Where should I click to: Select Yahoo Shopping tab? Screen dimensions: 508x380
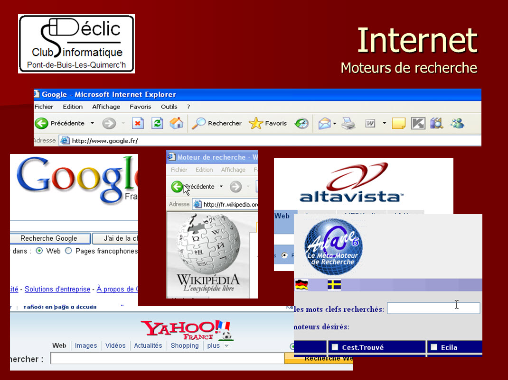click(185, 345)
